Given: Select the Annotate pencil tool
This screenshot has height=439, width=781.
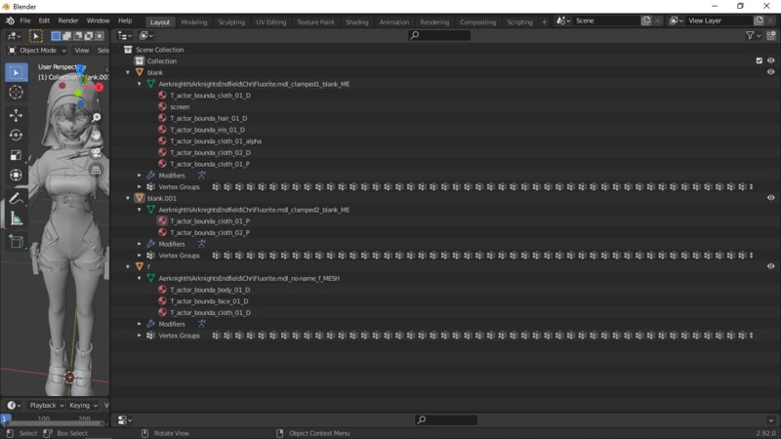Looking at the screenshot, I should point(16,199).
